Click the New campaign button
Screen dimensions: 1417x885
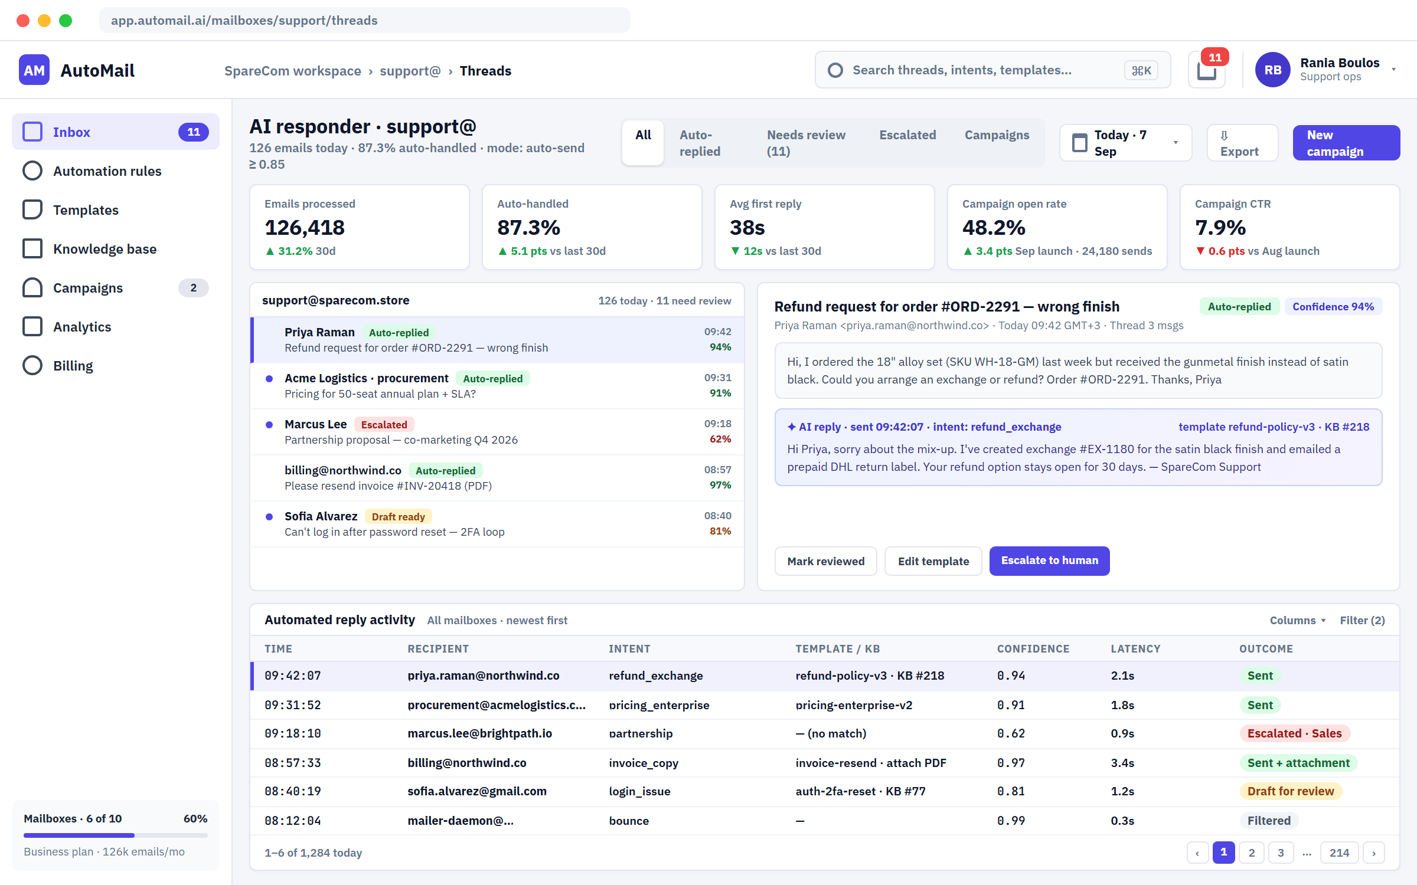pyautogui.click(x=1346, y=143)
